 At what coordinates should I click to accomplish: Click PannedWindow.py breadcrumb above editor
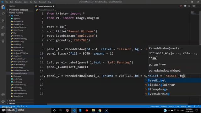45,10
